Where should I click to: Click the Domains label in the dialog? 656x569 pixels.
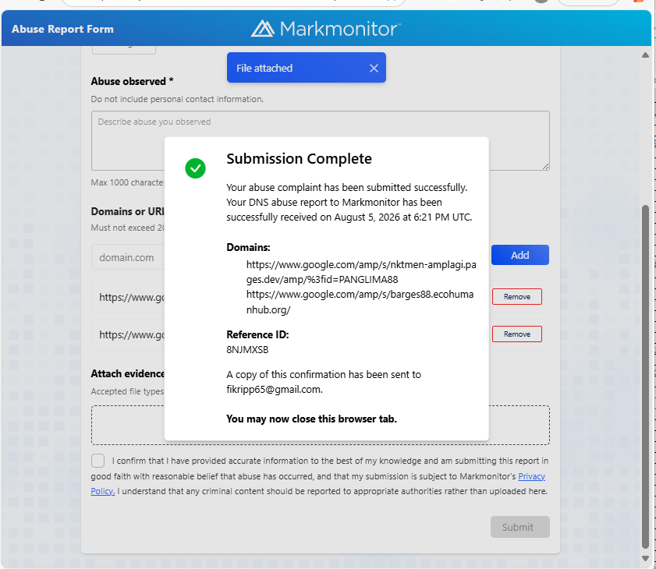pos(248,248)
